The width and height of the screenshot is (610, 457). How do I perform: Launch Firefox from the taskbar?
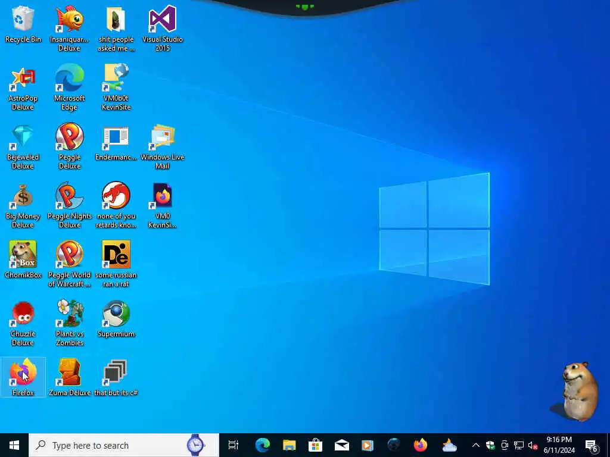coord(420,445)
